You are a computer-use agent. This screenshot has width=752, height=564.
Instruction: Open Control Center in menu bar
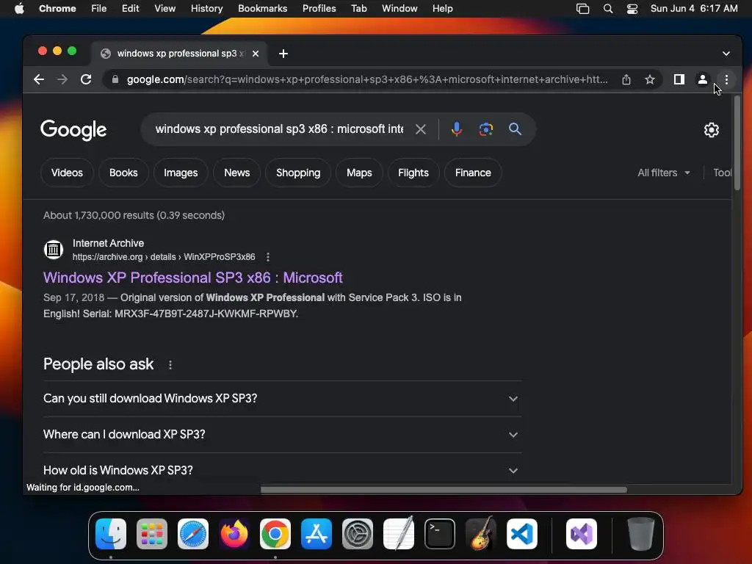(632, 9)
